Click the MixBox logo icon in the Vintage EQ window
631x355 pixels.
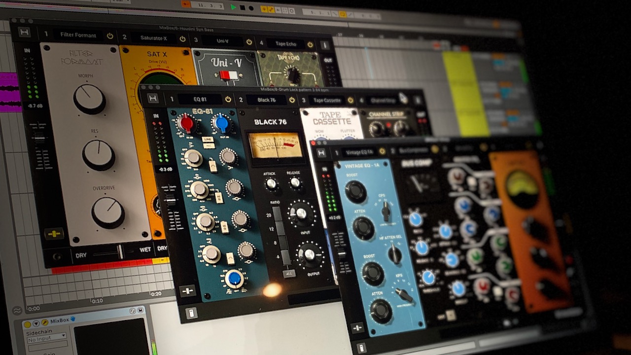pos(321,153)
